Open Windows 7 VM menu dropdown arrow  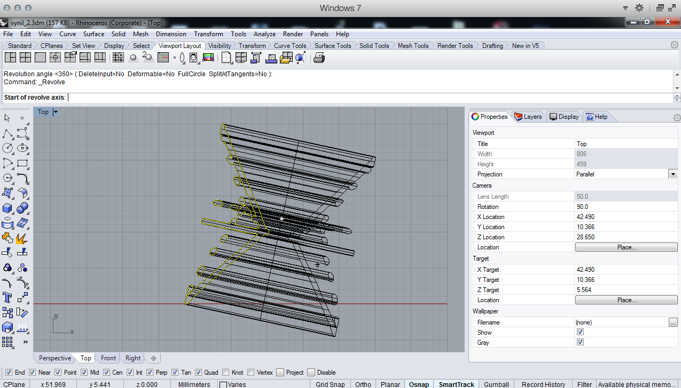pyautogui.click(x=625, y=8)
